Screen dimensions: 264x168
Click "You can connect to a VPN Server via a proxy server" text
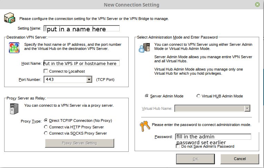coord(69,105)
